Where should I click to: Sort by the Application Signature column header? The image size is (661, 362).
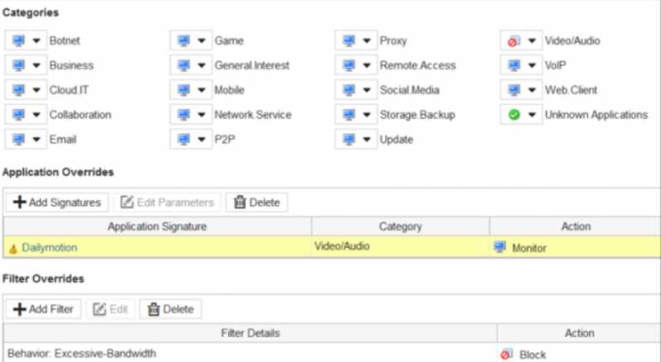tap(157, 226)
